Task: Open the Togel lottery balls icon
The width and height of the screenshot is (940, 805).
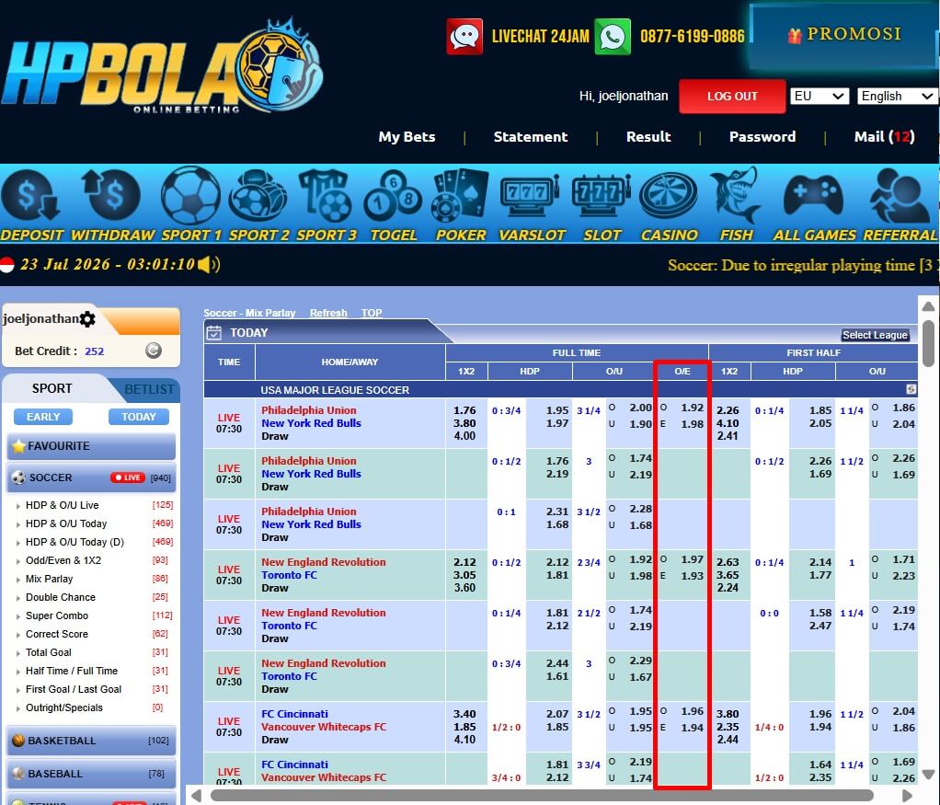Action: [394, 196]
